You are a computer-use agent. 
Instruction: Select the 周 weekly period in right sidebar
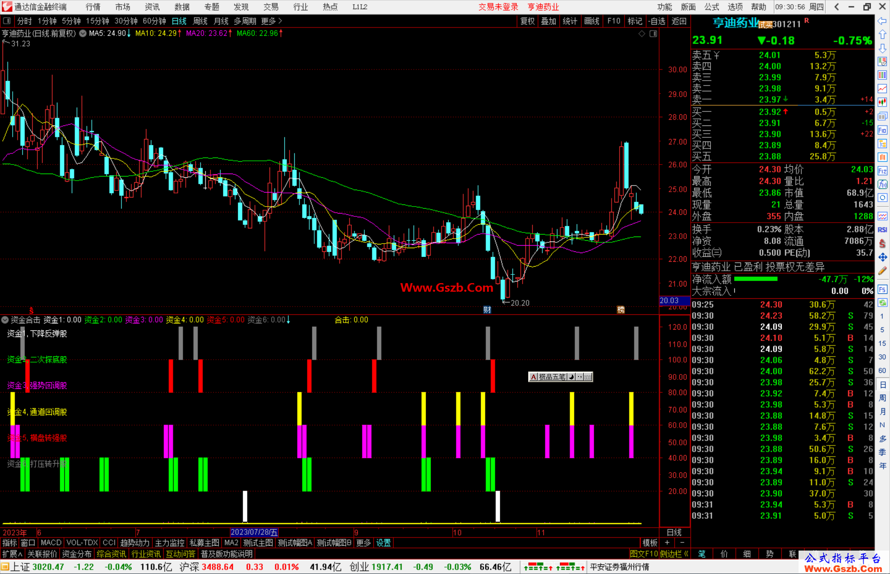coord(882,398)
